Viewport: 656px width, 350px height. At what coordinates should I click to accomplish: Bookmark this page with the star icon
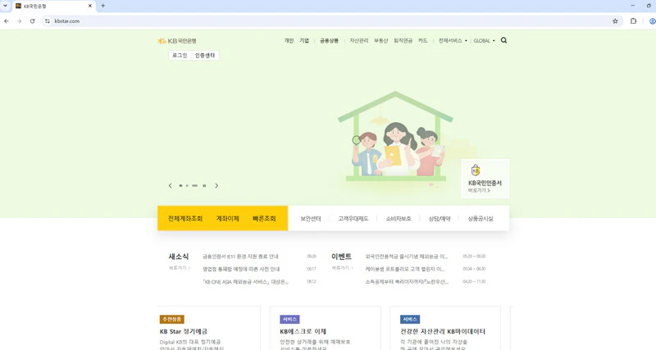point(615,21)
